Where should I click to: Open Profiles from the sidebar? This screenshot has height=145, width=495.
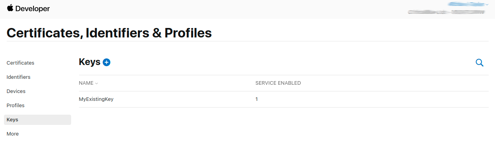(16, 105)
